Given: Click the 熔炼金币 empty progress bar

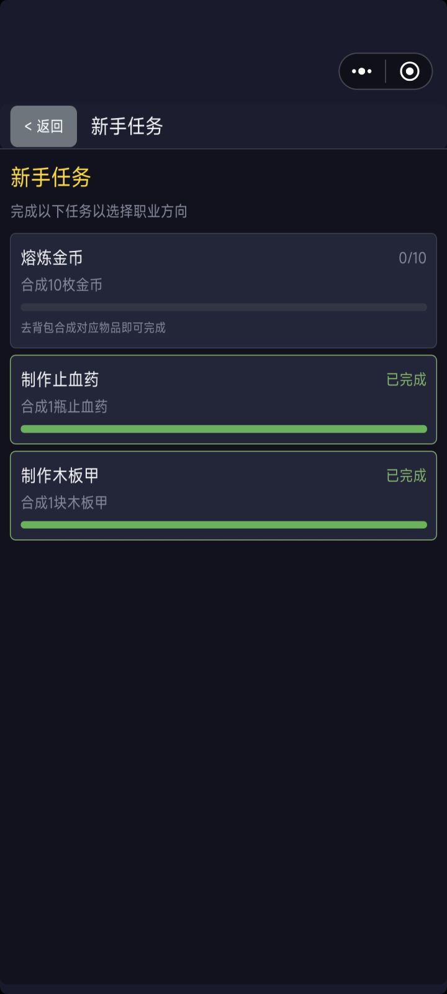Looking at the screenshot, I should (x=223, y=307).
